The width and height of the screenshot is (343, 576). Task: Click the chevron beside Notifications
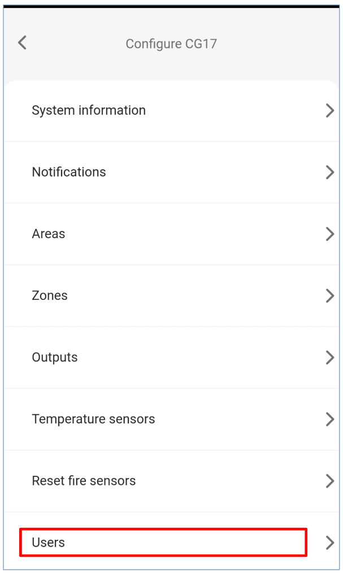[x=330, y=173]
